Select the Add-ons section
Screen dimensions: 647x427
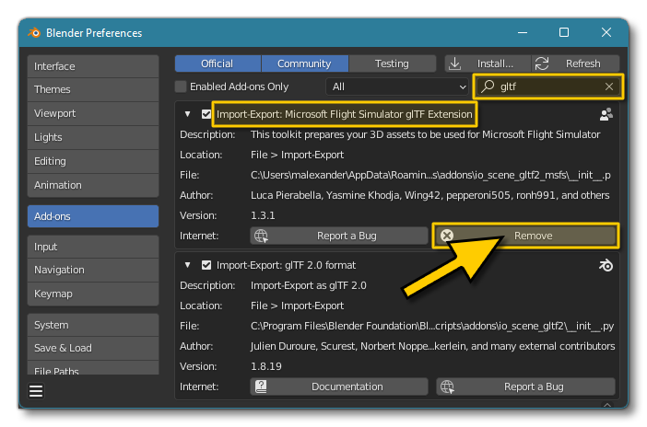(x=93, y=216)
